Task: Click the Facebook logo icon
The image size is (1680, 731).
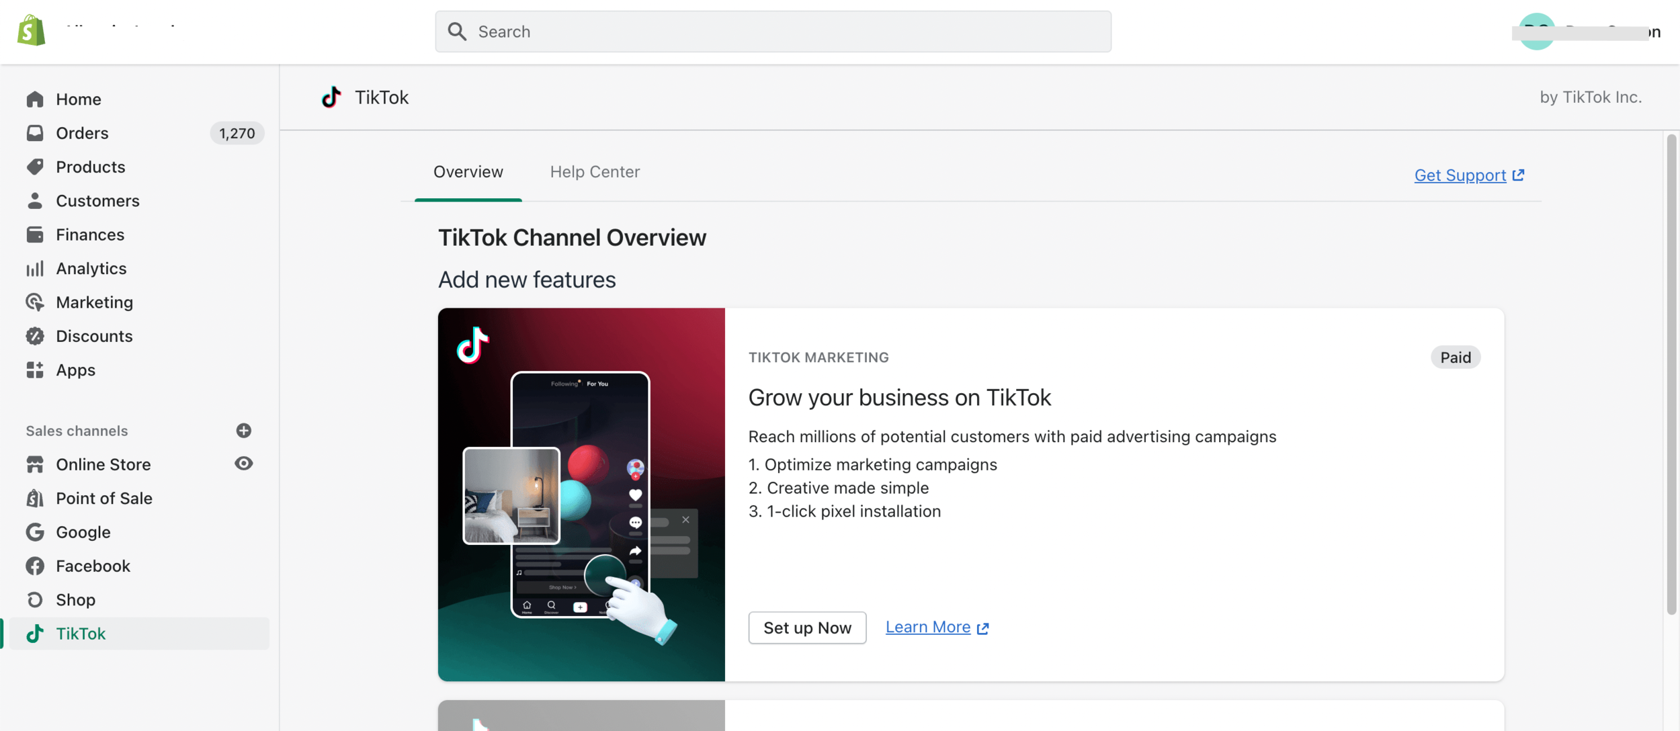Action: pos(35,566)
